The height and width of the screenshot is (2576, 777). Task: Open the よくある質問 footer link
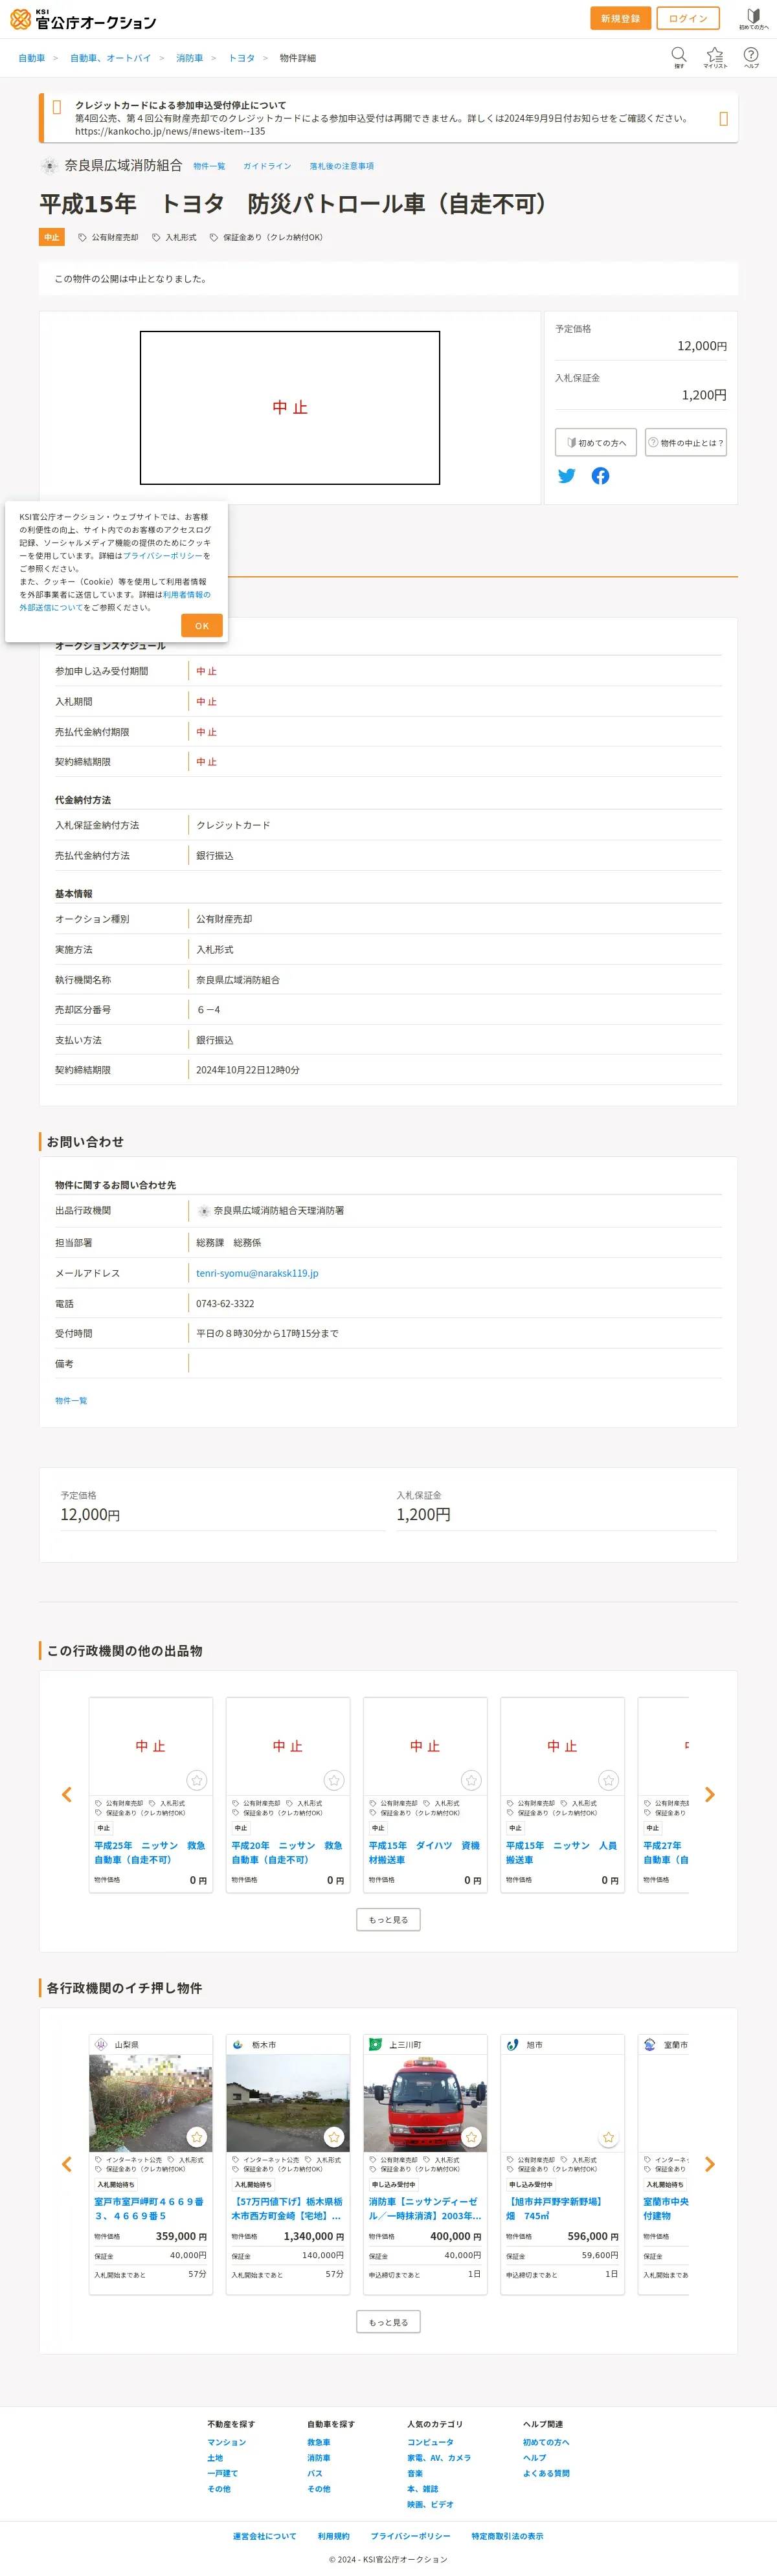pyautogui.click(x=546, y=2473)
